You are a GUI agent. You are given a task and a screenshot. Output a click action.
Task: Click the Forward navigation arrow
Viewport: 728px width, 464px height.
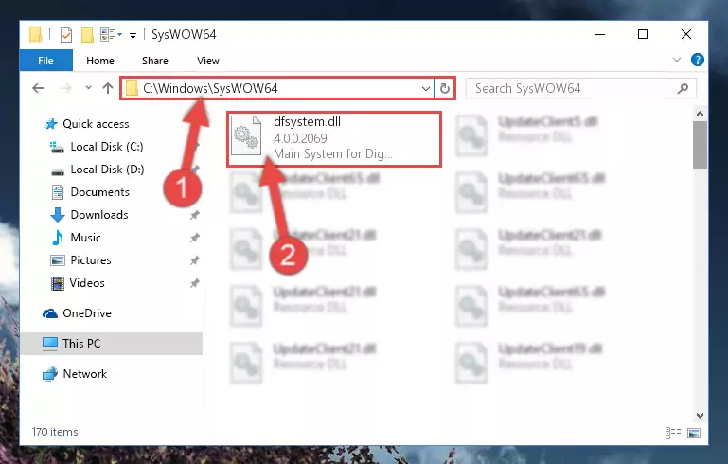point(65,88)
